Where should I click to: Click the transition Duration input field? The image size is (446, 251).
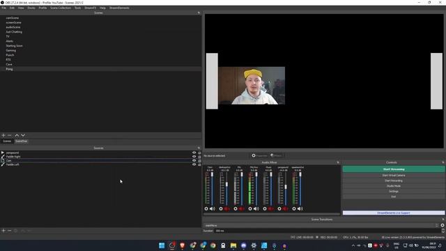pos(327,231)
